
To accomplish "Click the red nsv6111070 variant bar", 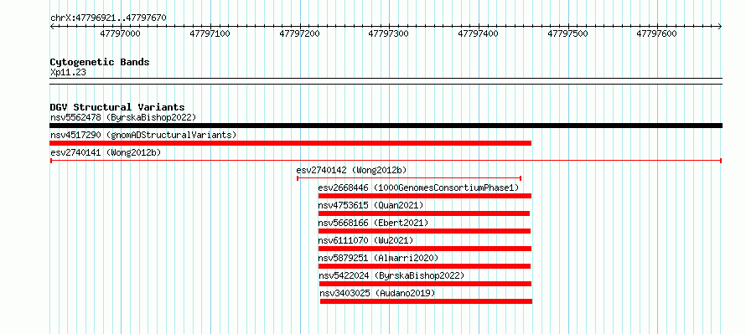I will point(425,249).
